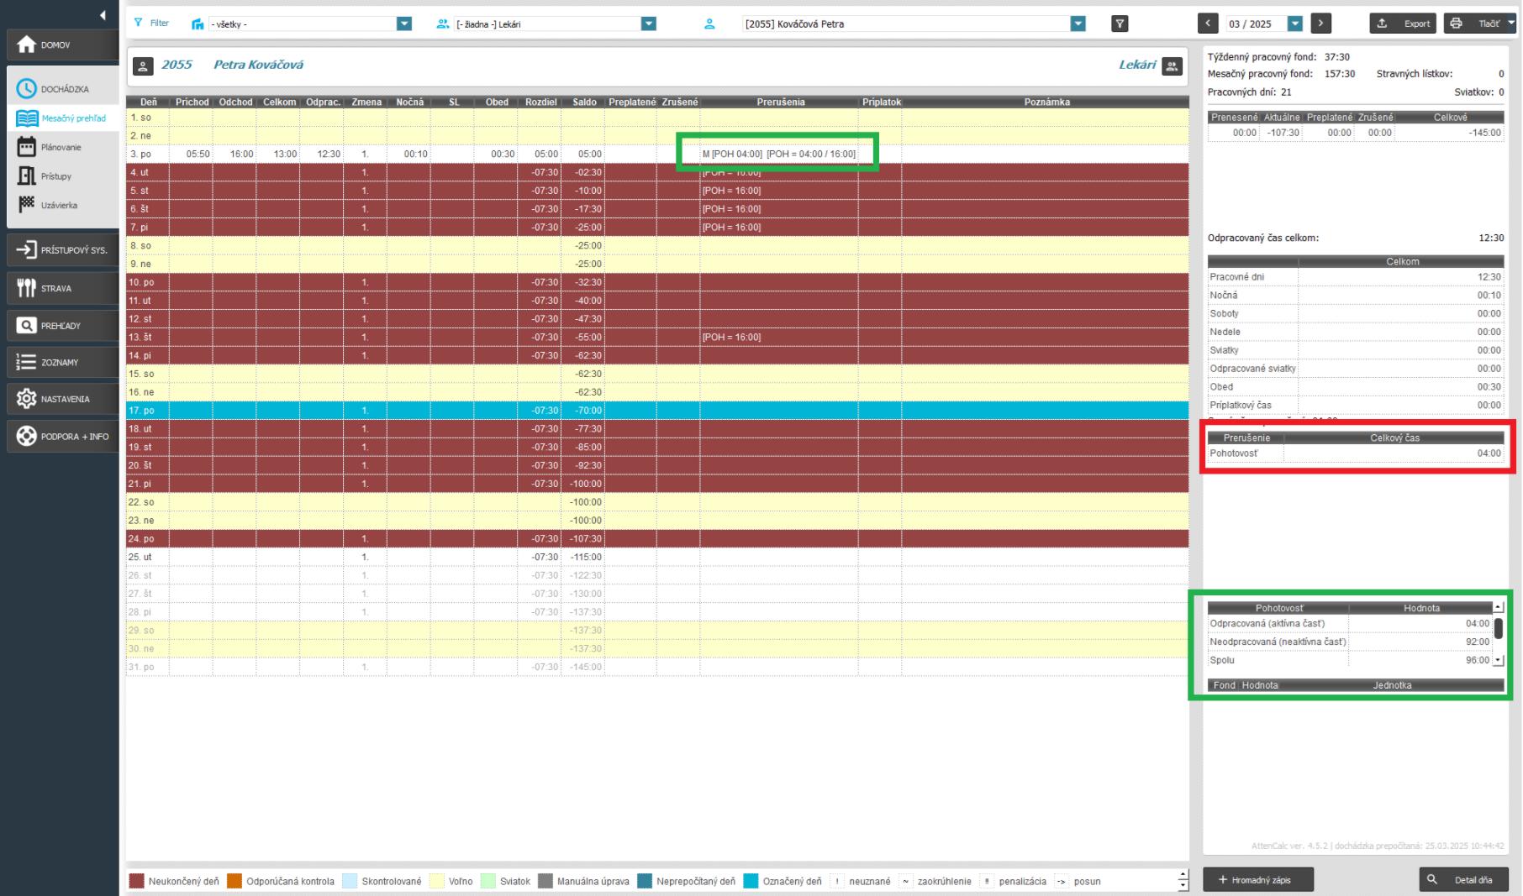Click the Plánovanie calendar icon
The width and height of the screenshot is (1523, 896).
[x=27, y=147]
